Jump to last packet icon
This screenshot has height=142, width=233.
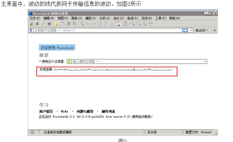112,24
